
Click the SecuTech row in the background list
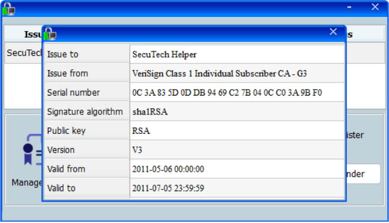[x=23, y=53]
